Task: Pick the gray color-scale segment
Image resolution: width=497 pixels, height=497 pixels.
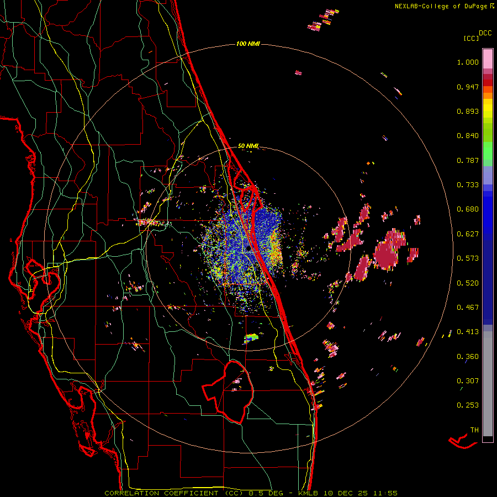Action: click(x=488, y=384)
